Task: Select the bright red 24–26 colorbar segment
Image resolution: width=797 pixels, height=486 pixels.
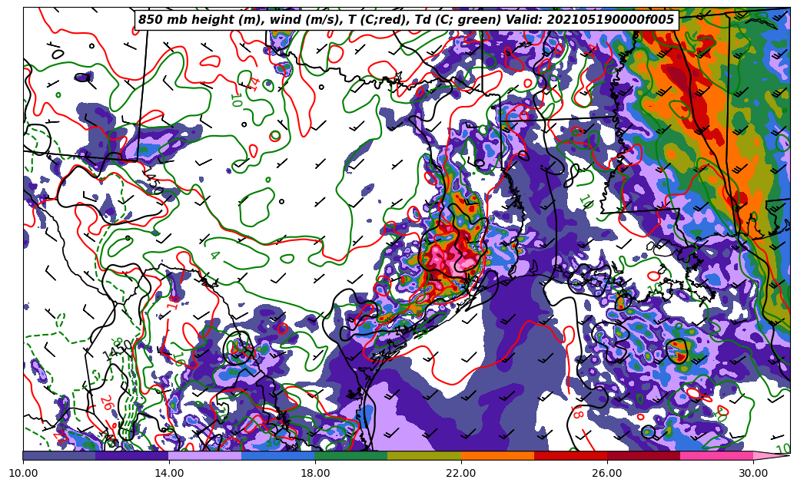Action: [570, 455]
